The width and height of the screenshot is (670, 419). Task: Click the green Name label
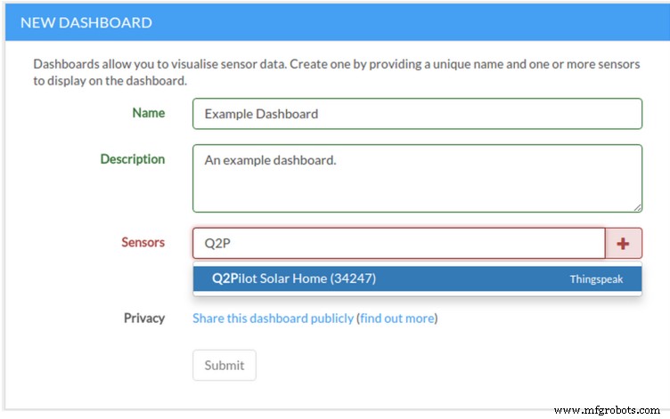[148, 113]
